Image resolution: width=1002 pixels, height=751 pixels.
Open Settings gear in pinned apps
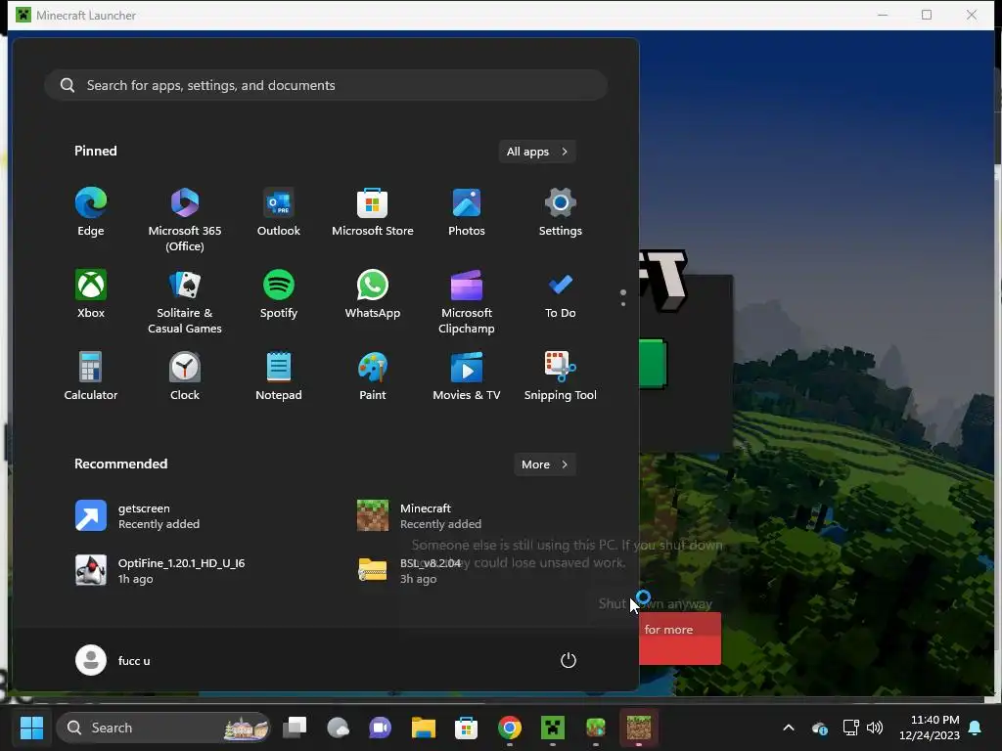point(561,212)
